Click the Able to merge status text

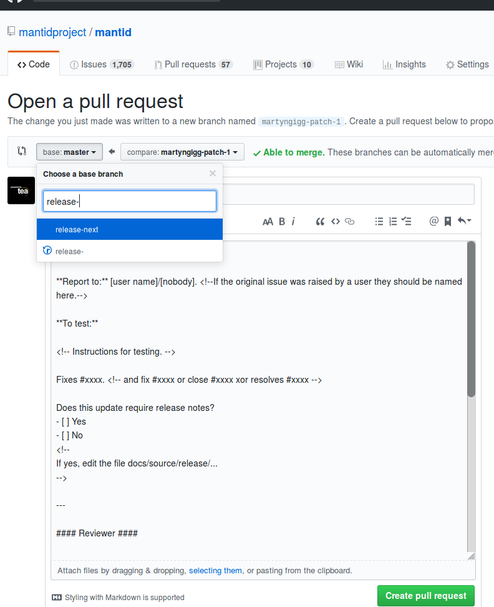click(294, 152)
